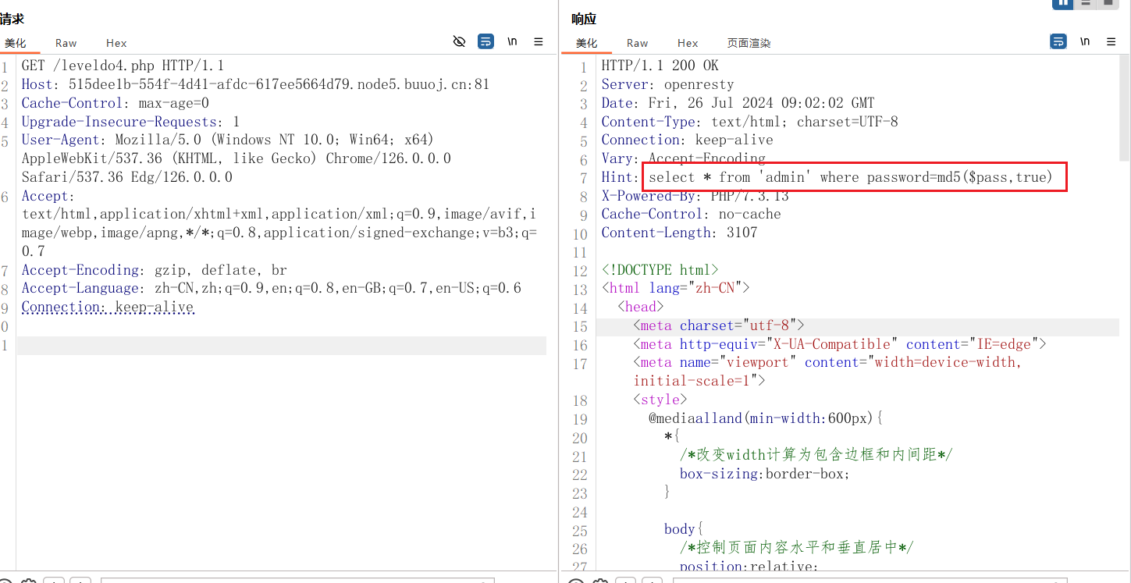Viewport: 1131px width, 583px height.
Task: Click the Host header value ending buuoj.cn:81
Action: click(x=279, y=84)
